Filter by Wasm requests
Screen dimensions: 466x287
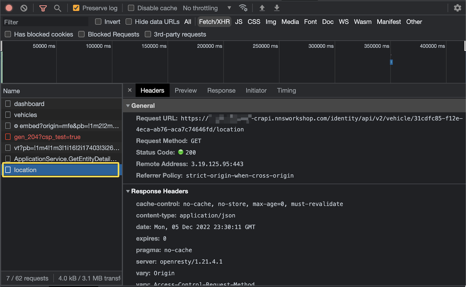pos(363,22)
